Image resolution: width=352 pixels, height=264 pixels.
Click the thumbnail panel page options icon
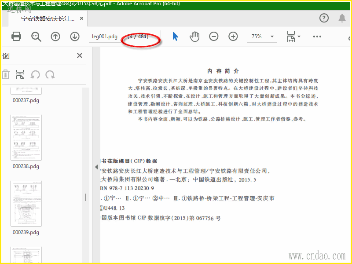tap(20, 74)
